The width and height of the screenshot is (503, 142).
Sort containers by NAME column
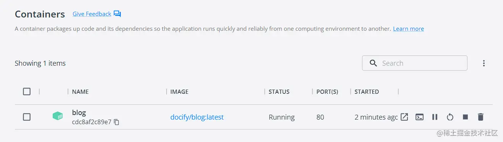point(80,92)
